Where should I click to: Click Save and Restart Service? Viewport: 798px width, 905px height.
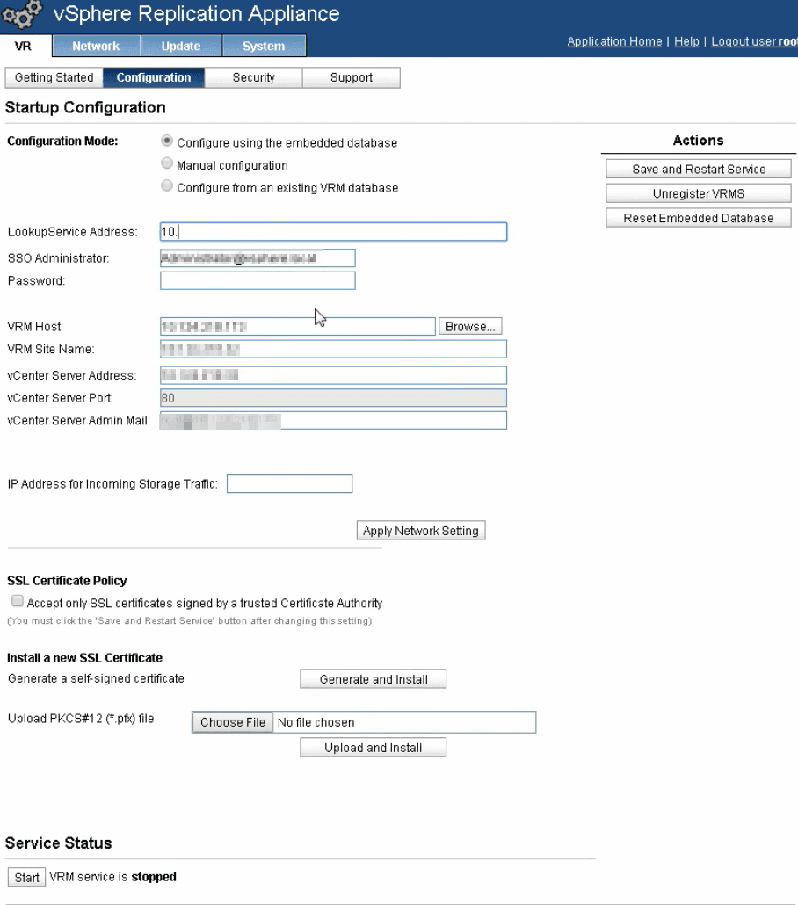pos(699,169)
